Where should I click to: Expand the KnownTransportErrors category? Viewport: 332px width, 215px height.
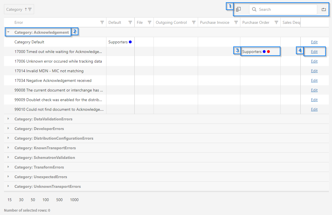8,148
